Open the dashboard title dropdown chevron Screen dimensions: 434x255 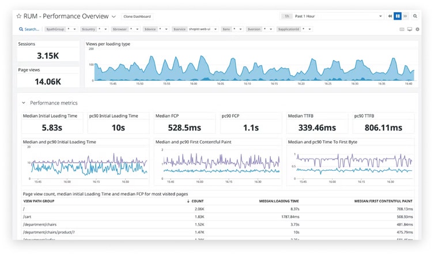tap(114, 17)
